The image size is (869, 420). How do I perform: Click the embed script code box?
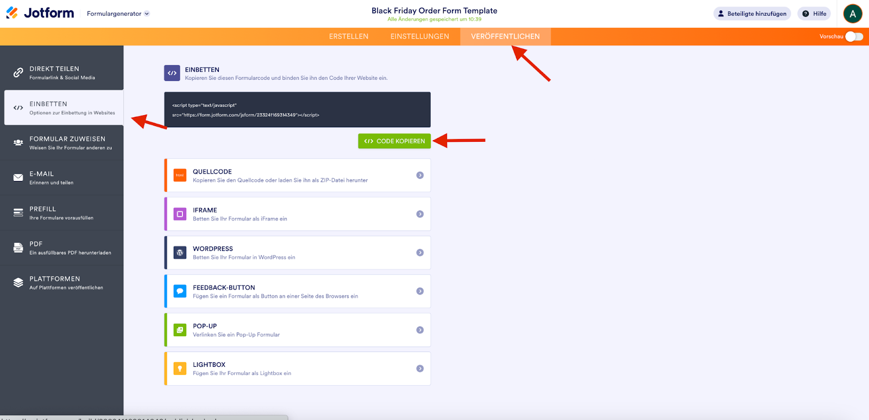point(298,110)
